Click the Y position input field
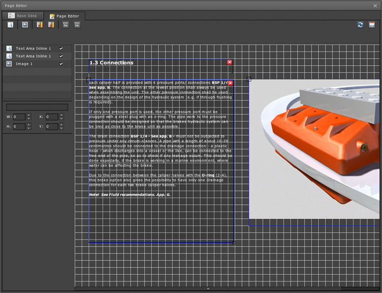382x293 pixels. point(51,126)
